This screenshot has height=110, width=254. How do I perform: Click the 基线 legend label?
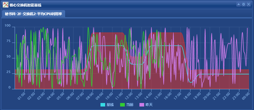point(110,105)
